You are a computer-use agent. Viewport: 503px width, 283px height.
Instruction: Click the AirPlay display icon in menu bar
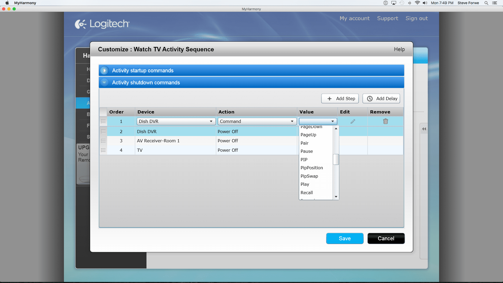[x=394, y=3]
